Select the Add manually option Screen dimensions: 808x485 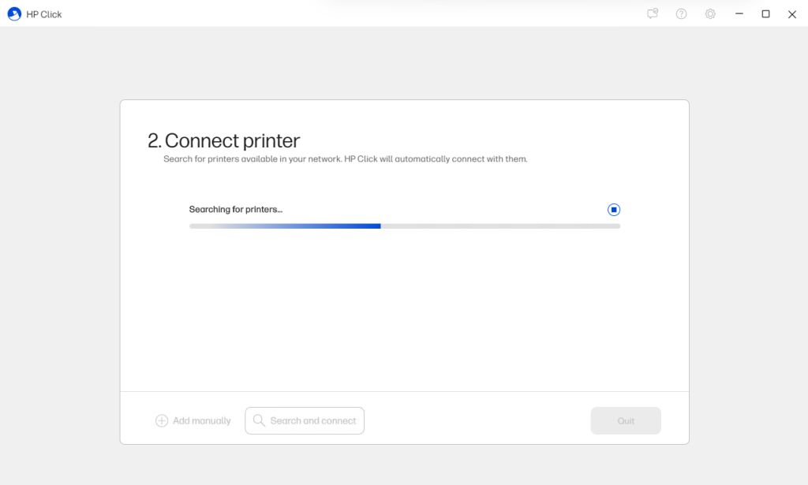tap(193, 420)
